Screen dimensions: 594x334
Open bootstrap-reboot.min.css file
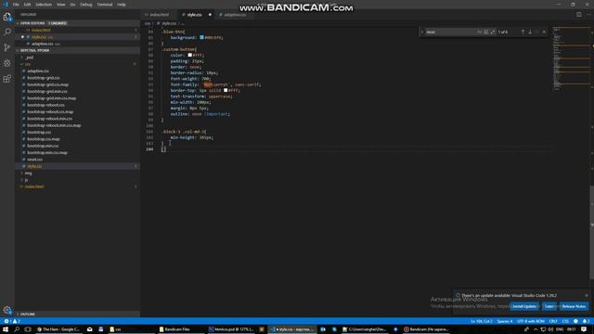click(49, 119)
